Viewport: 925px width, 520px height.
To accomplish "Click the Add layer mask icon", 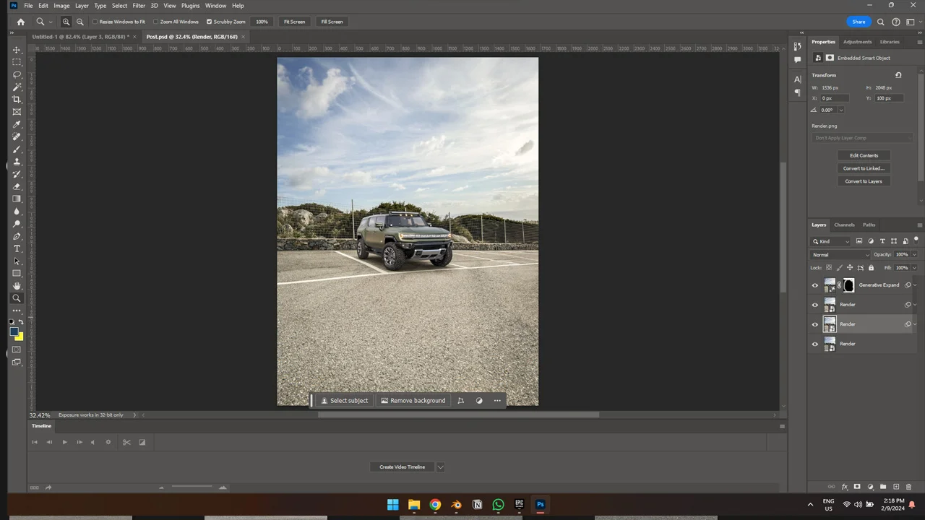I will 857,487.
